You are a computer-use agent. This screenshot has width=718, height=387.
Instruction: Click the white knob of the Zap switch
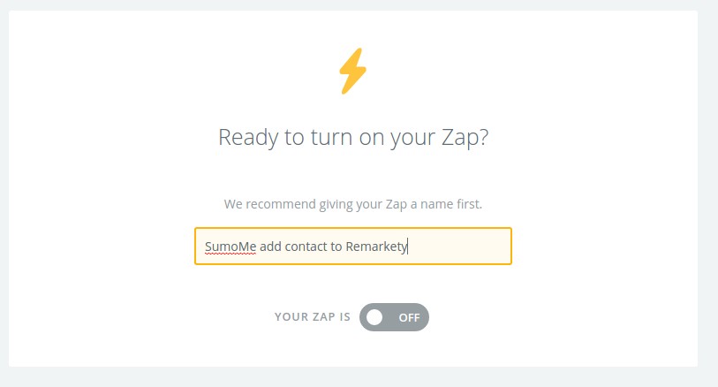pos(374,317)
